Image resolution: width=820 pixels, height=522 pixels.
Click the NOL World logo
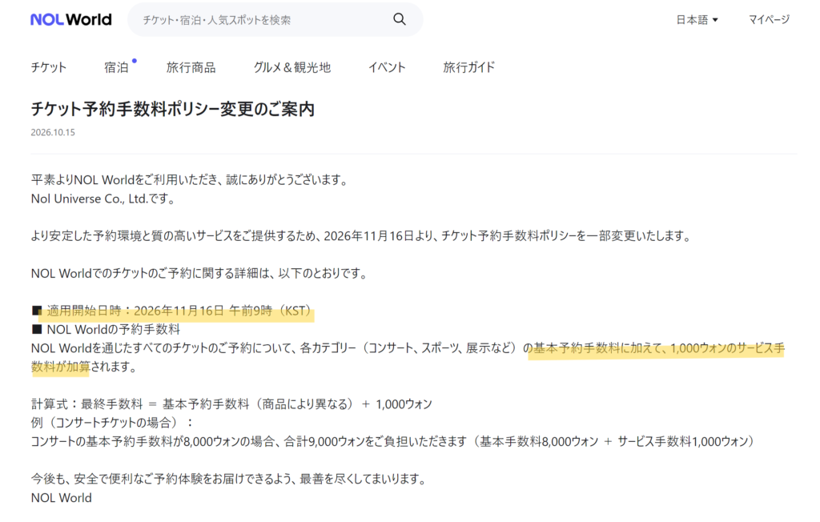(x=71, y=20)
